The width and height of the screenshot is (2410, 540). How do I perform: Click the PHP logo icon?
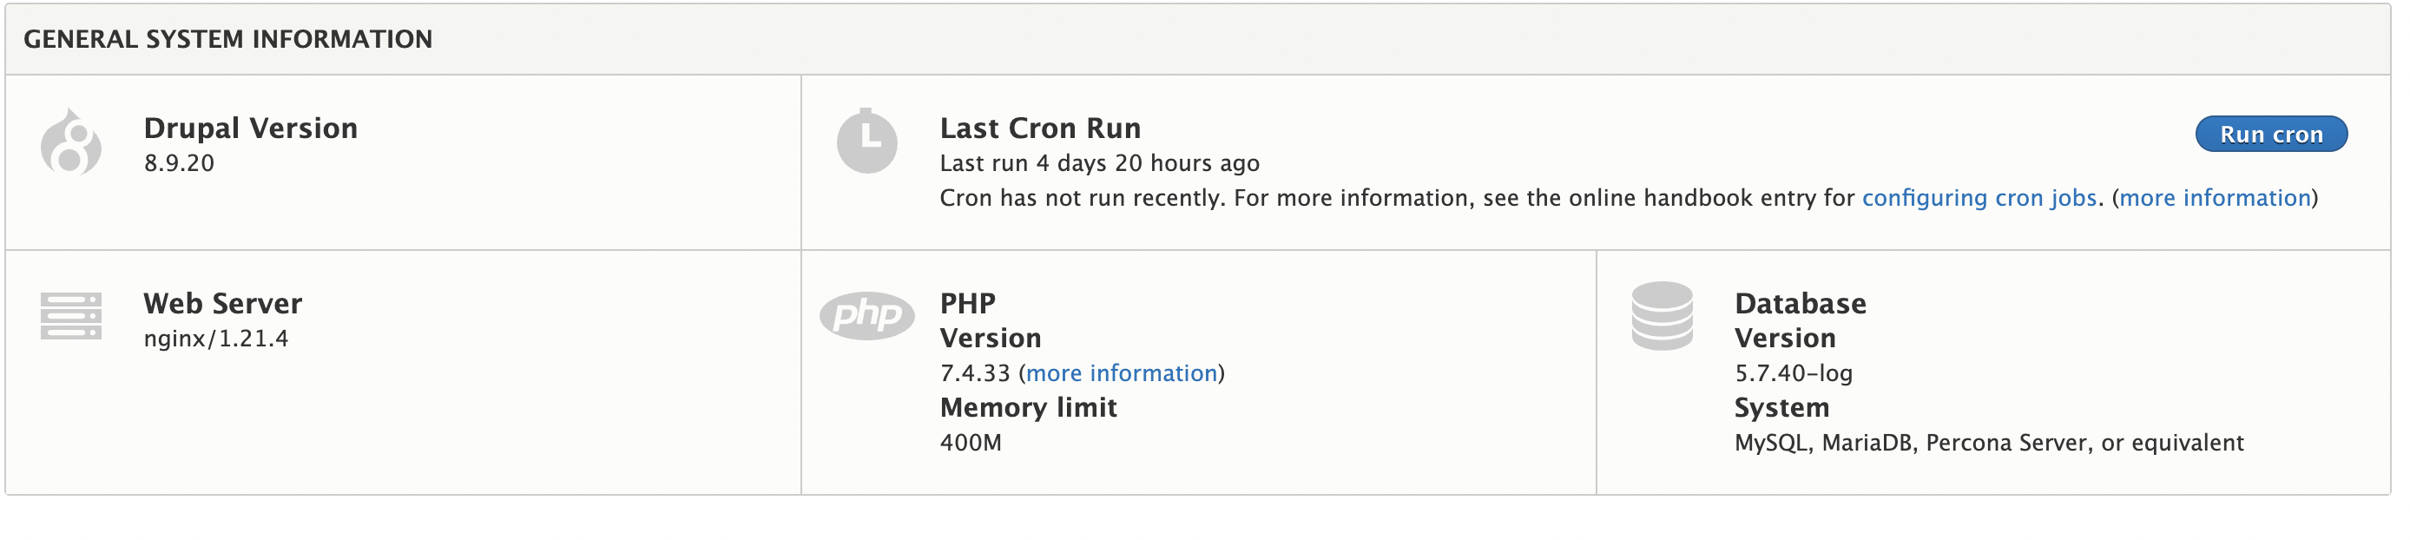click(866, 315)
